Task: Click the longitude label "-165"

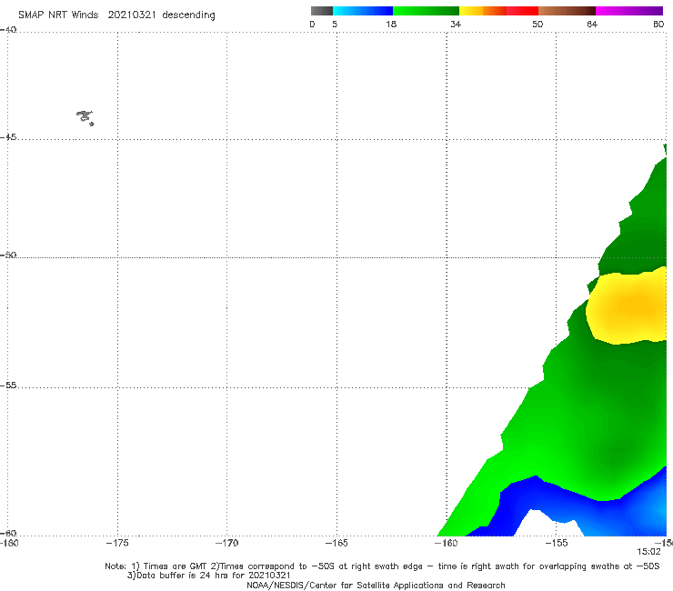Action: click(x=336, y=543)
